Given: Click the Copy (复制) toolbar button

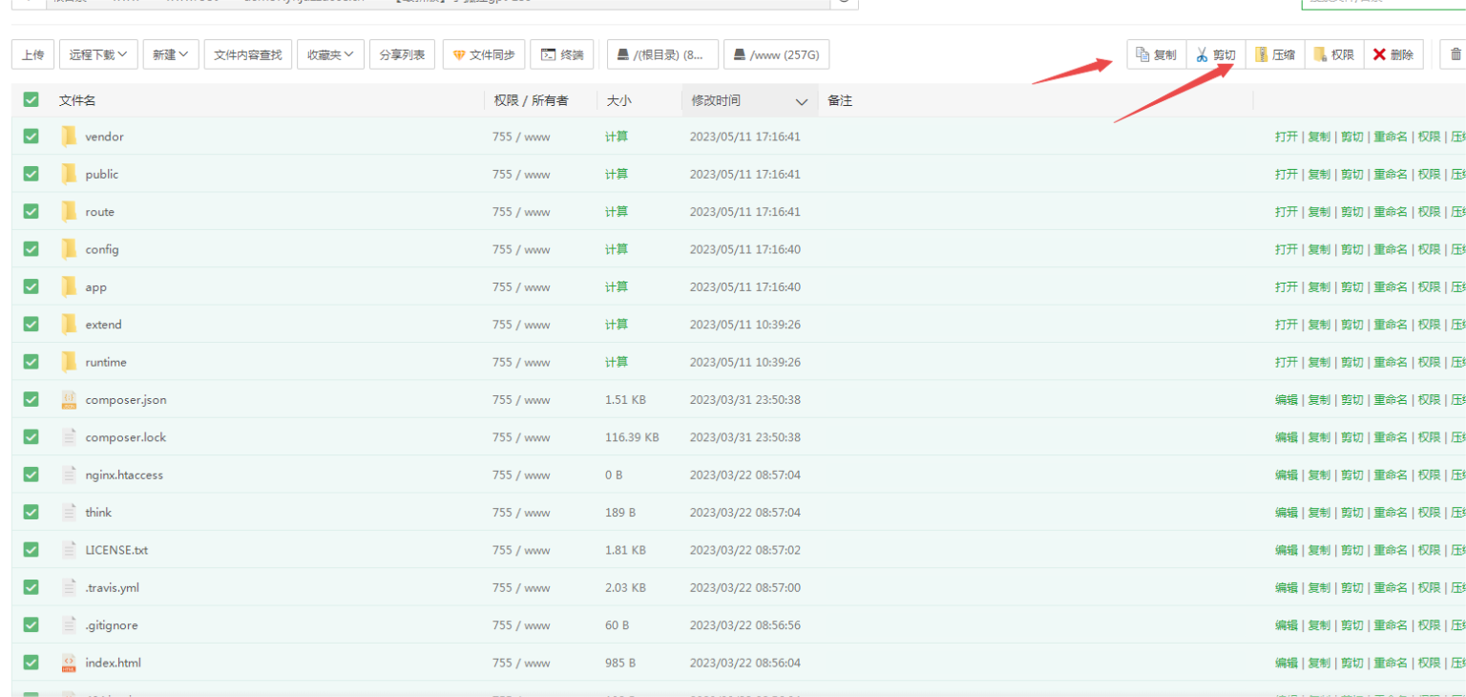Looking at the screenshot, I should point(1156,54).
